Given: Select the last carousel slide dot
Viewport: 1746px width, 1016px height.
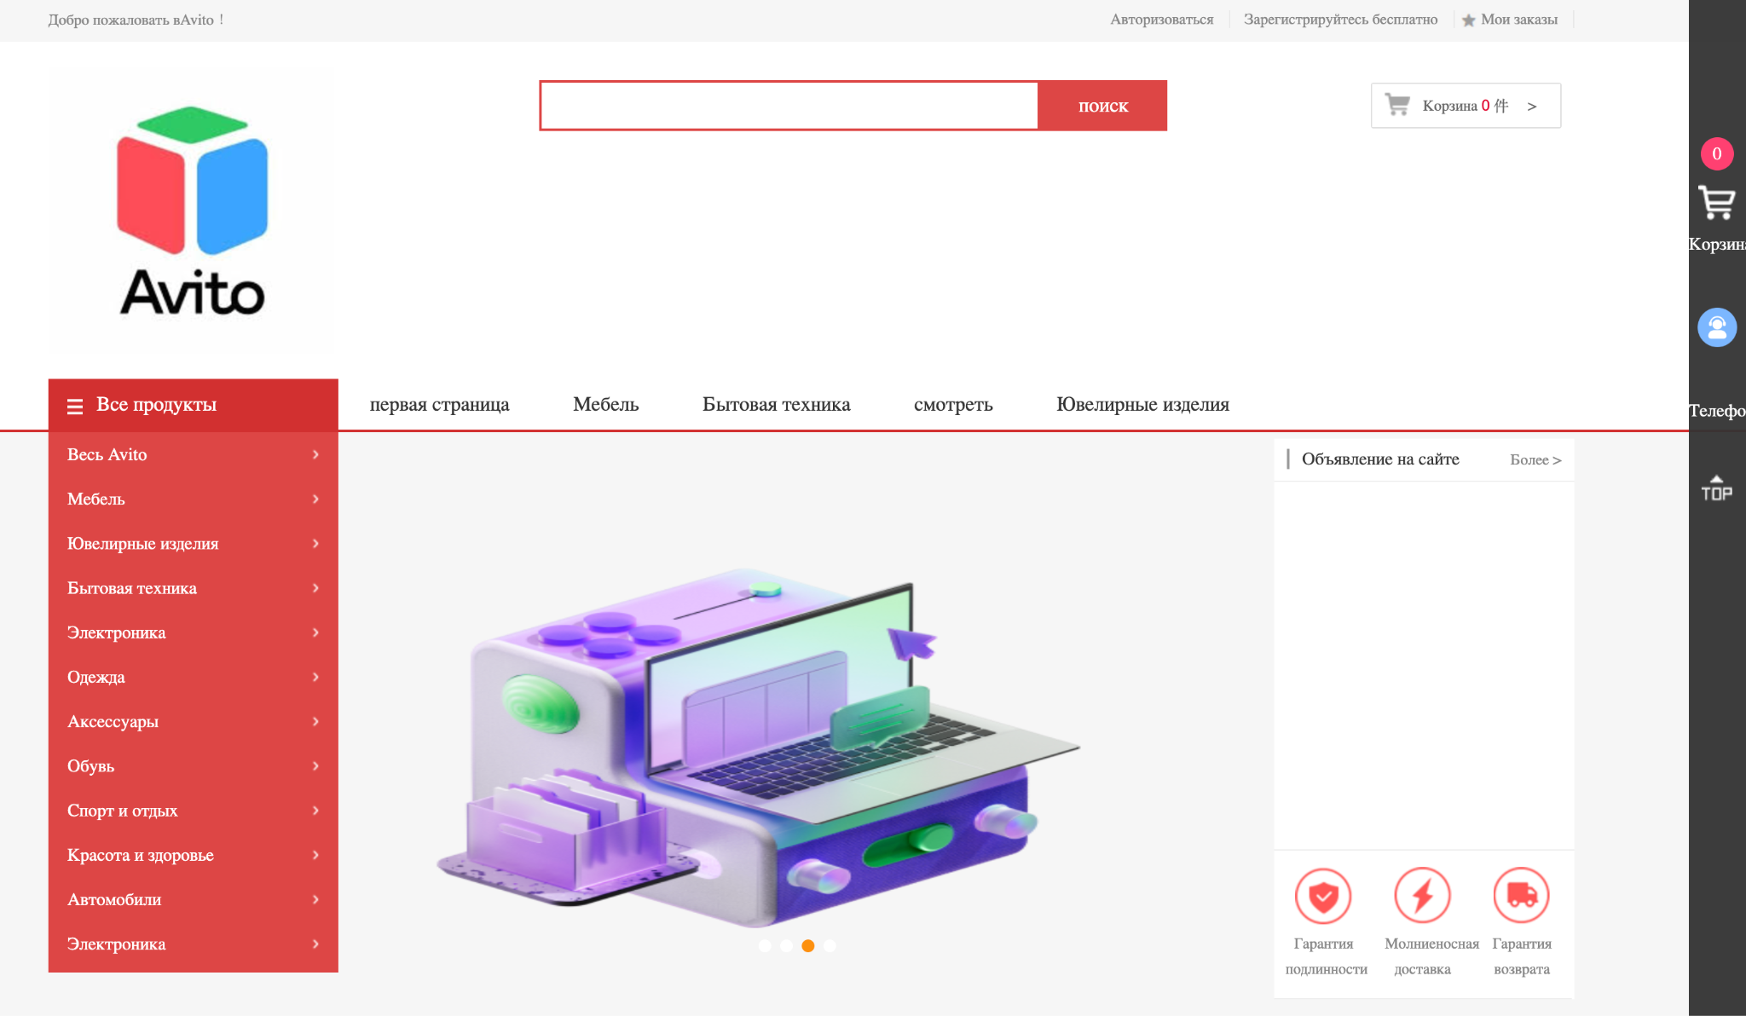Looking at the screenshot, I should tap(830, 945).
